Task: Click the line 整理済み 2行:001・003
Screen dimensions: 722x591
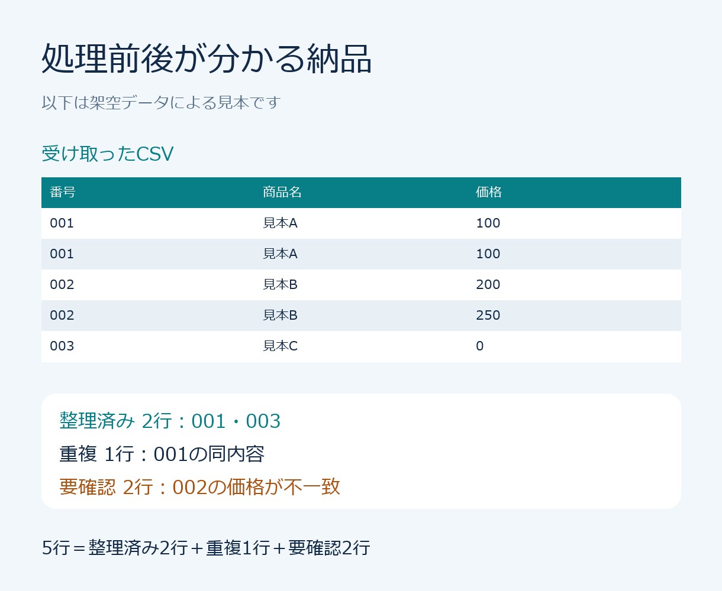Action: coord(170,421)
